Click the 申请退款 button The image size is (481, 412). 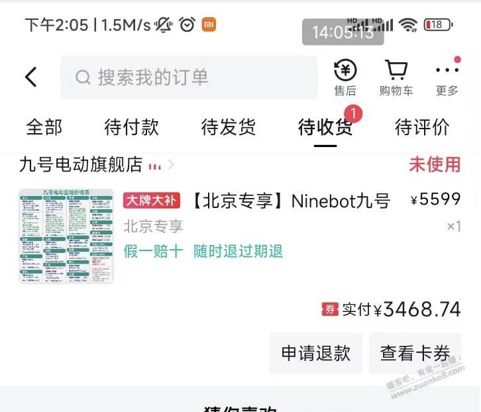tap(315, 353)
